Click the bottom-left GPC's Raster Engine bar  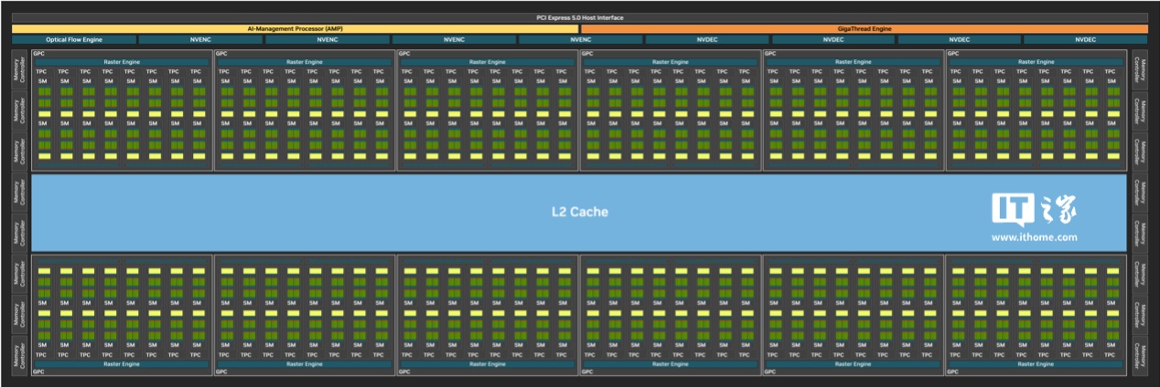pos(121,363)
